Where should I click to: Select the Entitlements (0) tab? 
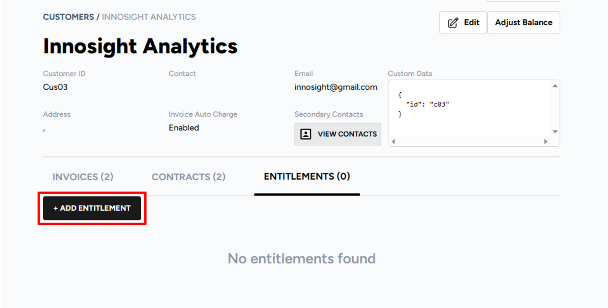[x=307, y=176]
